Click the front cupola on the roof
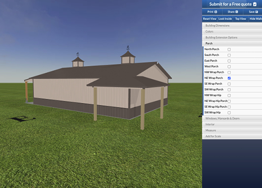Image resolution: width=262 pixels, height=188 pixels. click(128, 57)
